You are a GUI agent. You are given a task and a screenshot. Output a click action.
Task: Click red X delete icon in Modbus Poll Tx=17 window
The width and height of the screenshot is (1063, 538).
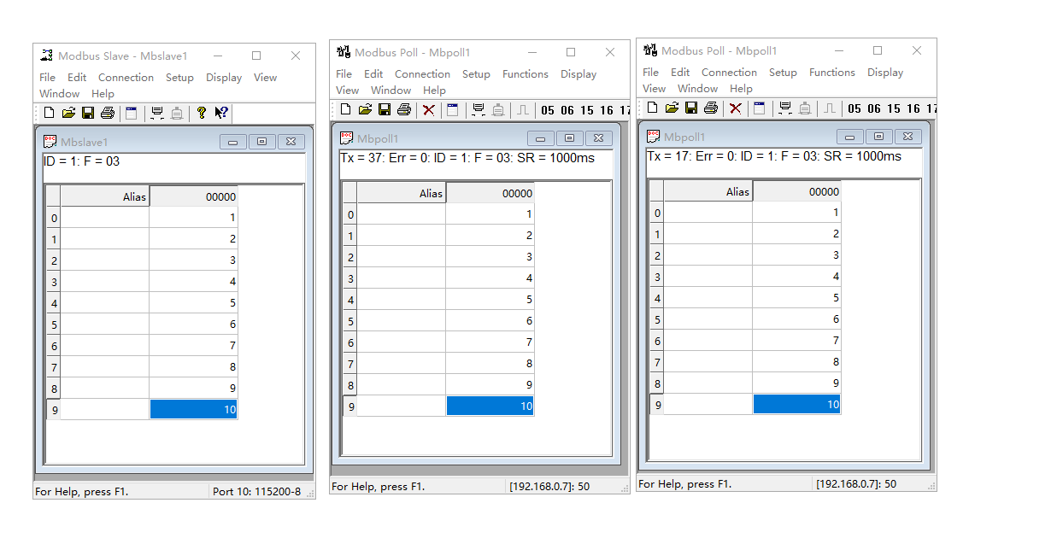pos(736,108)
